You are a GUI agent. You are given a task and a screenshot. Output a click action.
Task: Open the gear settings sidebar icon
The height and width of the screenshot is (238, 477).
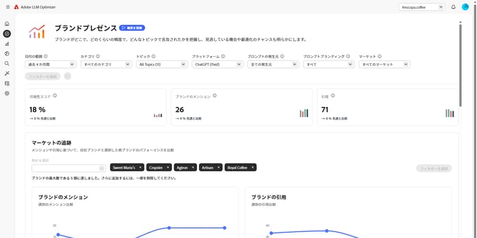click(x=7, y=93)
